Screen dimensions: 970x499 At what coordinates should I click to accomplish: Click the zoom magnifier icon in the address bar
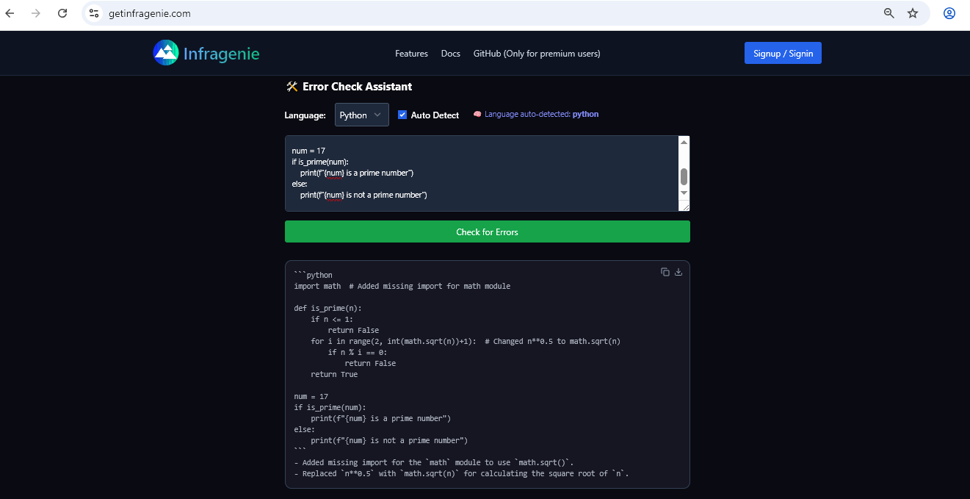tap(889, 13)
